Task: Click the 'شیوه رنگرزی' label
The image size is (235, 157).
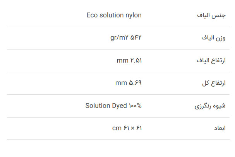Action: click(210, 106)
